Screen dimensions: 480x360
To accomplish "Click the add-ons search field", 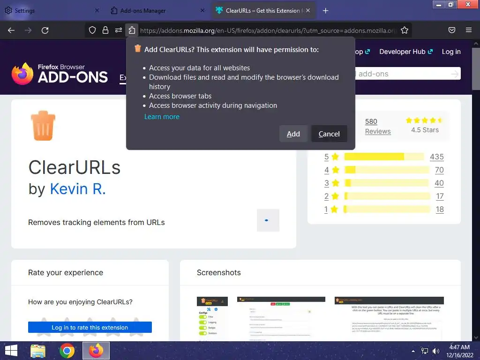I will pos(403,74).
